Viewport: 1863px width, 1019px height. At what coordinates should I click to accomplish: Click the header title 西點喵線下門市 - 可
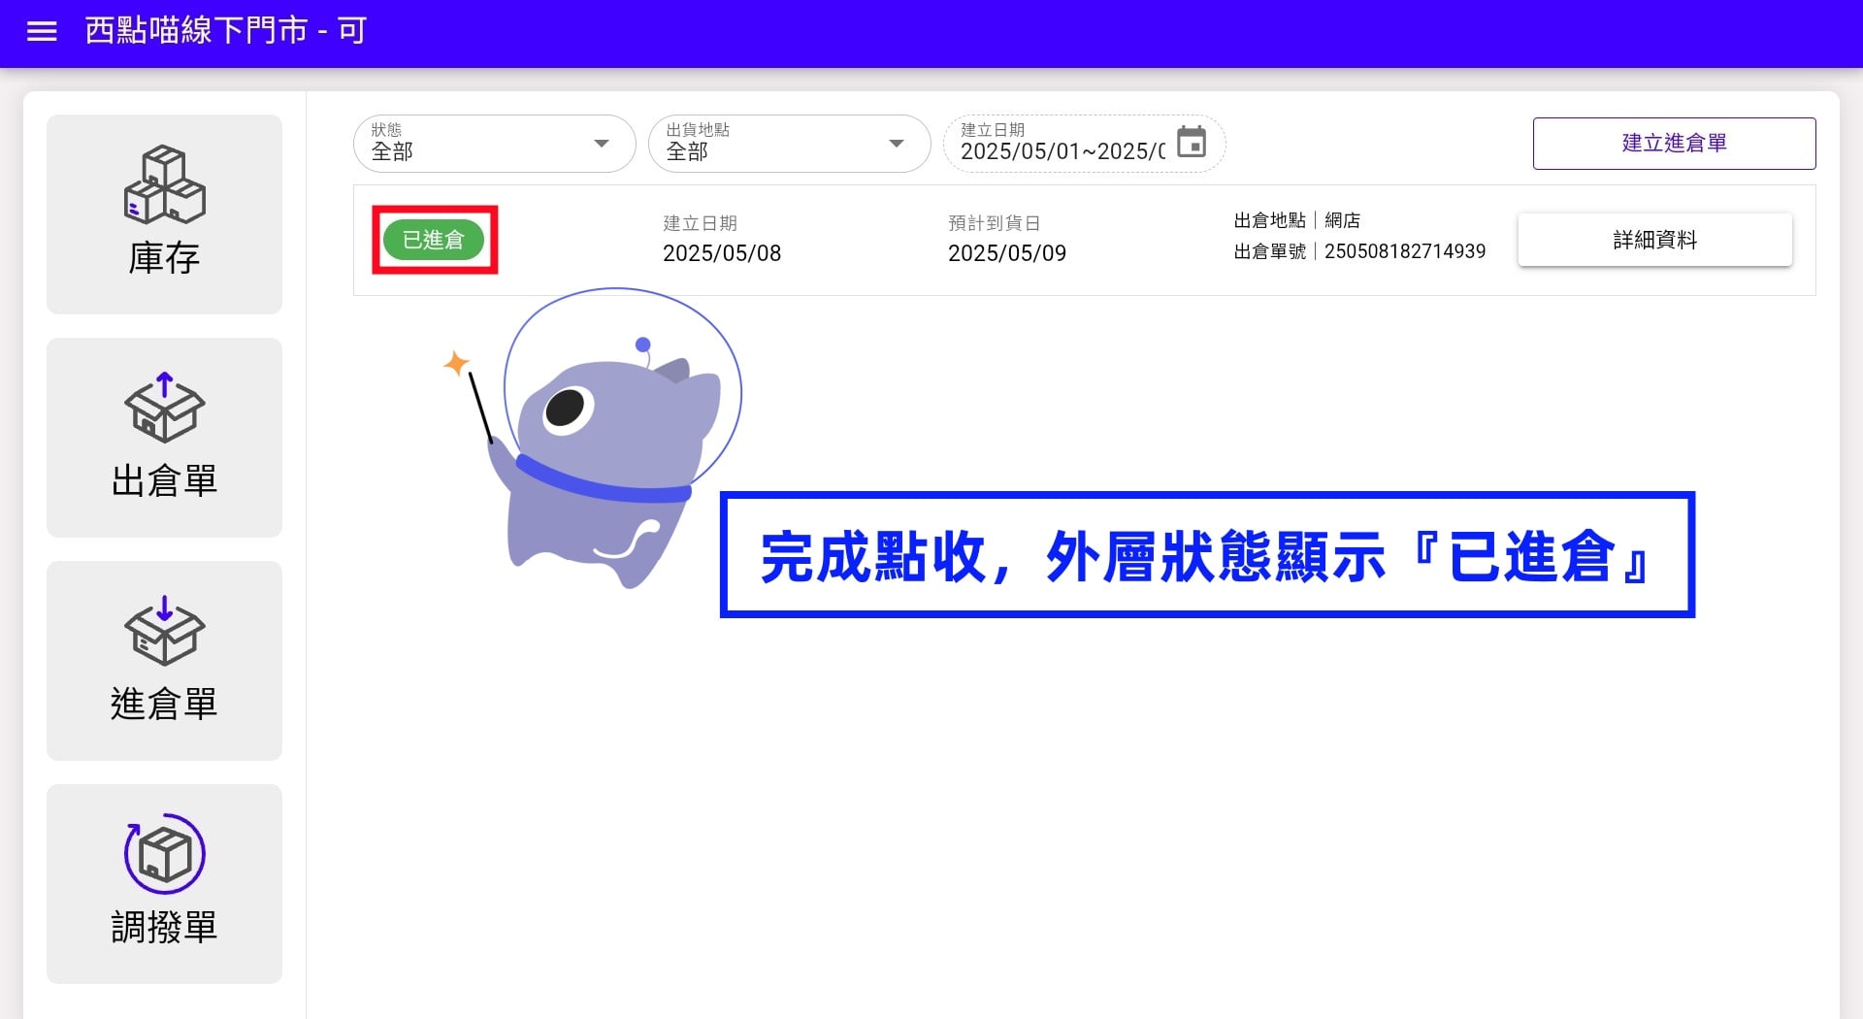(x=225, y=31)
